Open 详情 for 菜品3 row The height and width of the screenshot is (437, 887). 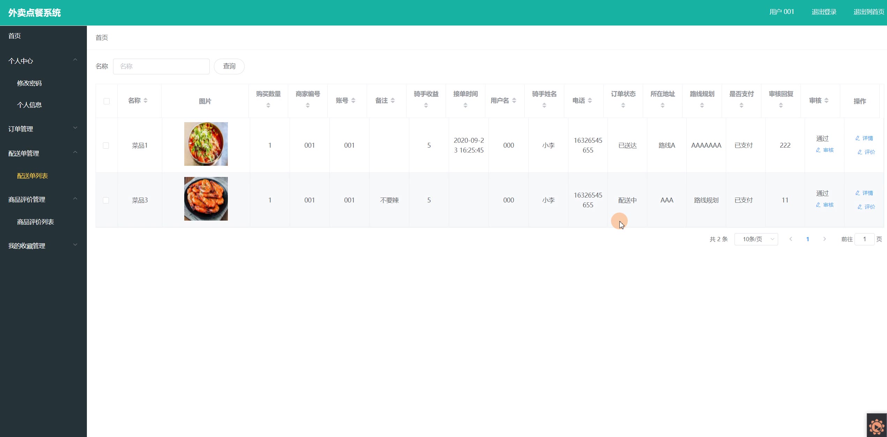click(x=864, y=193)
